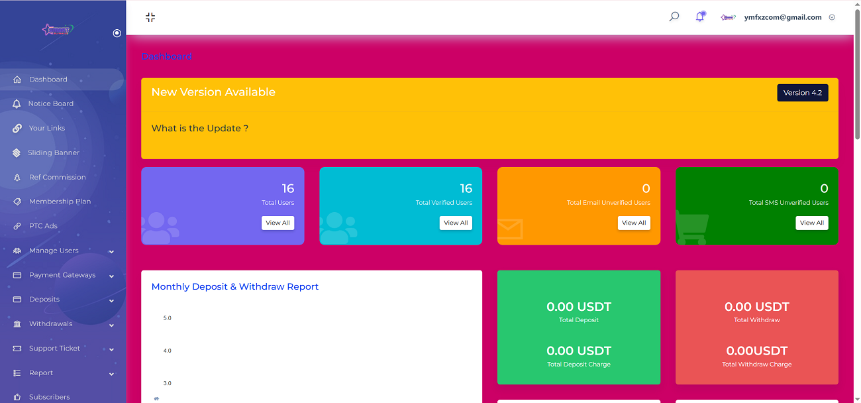Click the Sliding Banner layers icon

pos(17,153)
